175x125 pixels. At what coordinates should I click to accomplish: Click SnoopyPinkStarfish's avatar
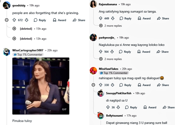click(100, 93)
